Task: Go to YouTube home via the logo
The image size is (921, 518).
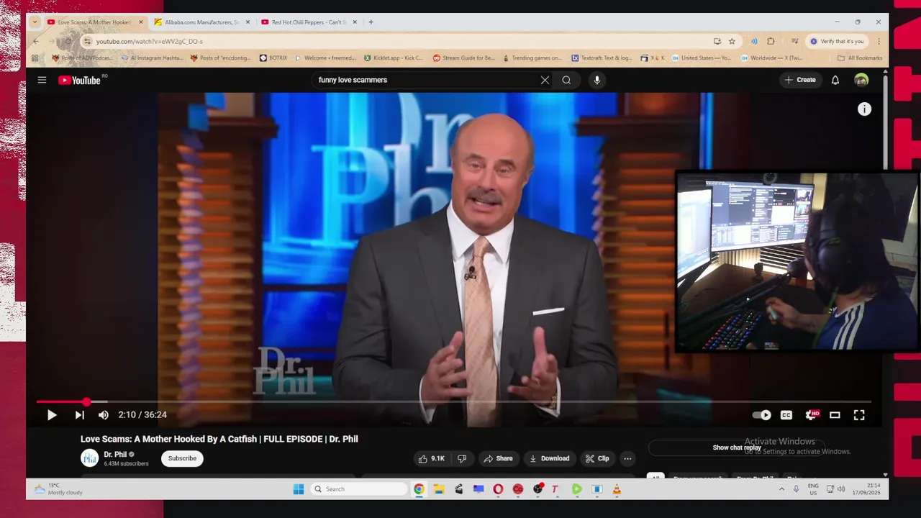Action: pyautogui.click(x=81, y=80)
